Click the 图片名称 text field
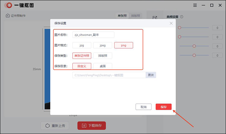Viewport: 226px width, 134px height. 93,35
